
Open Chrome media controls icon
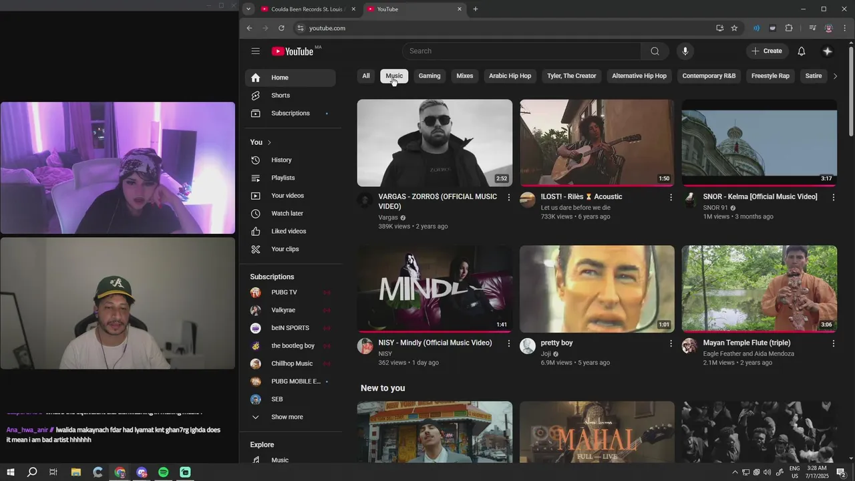(x=812, y=28)
